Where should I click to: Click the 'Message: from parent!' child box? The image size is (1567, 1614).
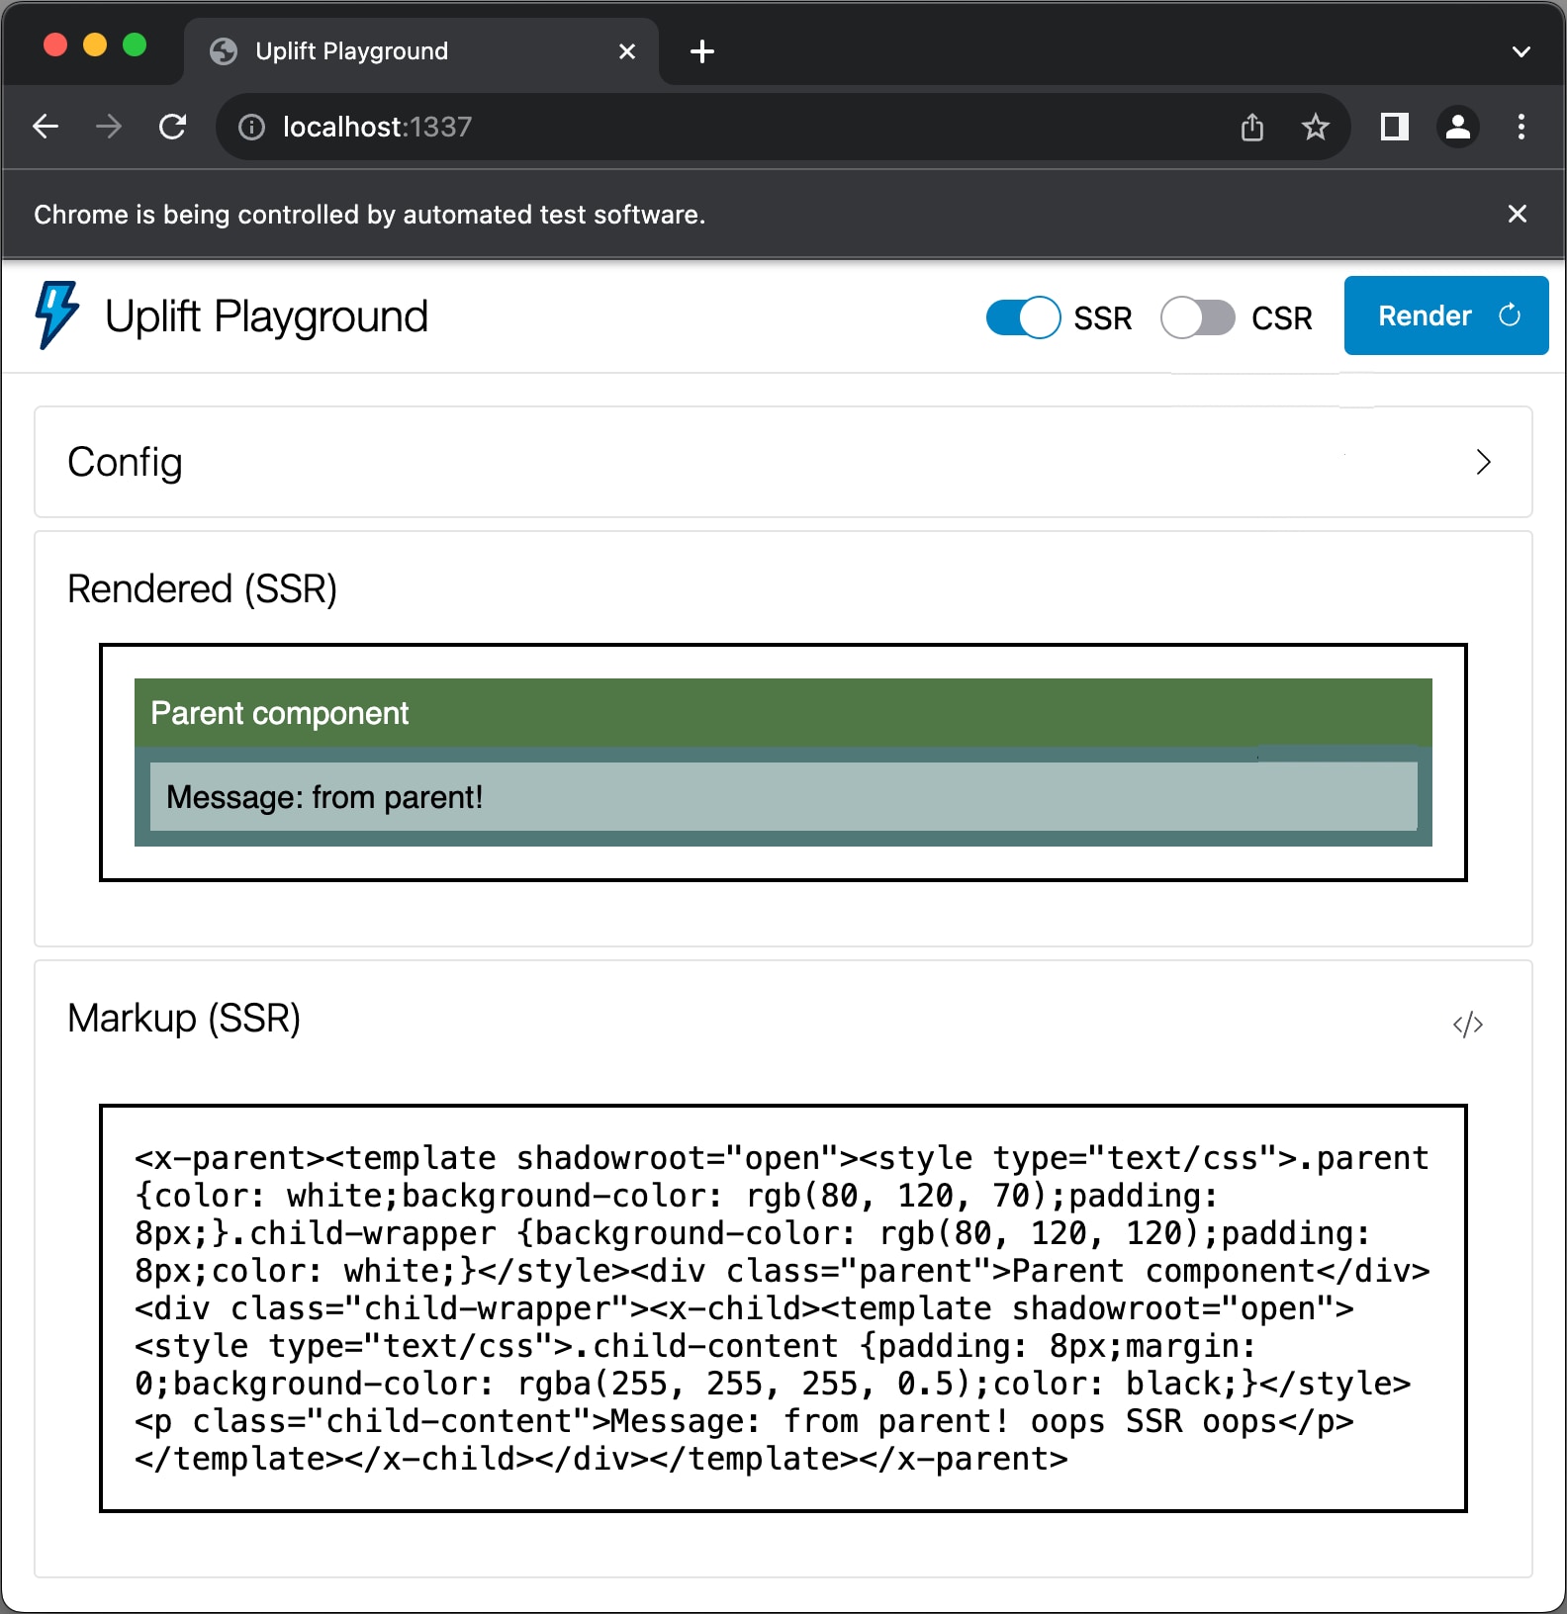click(783, 796)
